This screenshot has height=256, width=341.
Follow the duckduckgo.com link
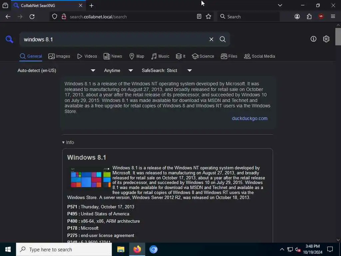(x=250, y=118)
